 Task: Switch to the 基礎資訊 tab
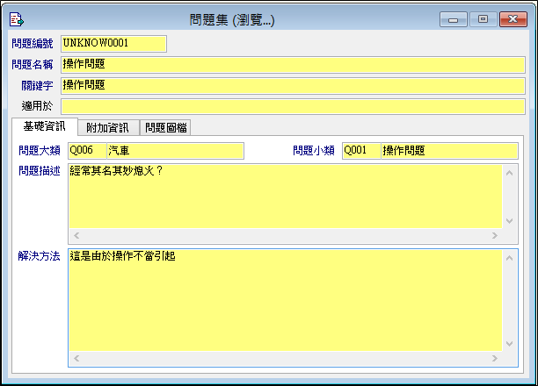[45, 126]
